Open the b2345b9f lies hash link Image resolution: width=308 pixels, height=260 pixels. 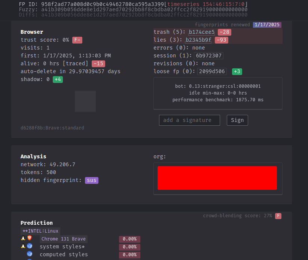pyautogui.click(x=198, y=40)
